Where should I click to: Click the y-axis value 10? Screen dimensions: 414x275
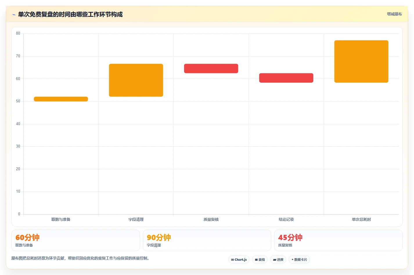click(x=18, y=191)
